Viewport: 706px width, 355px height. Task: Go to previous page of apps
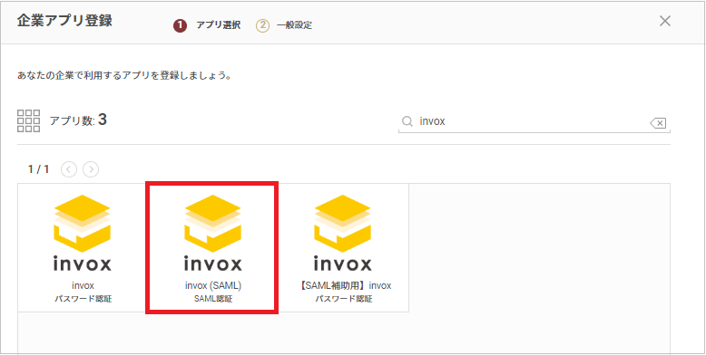click(69, 169)
